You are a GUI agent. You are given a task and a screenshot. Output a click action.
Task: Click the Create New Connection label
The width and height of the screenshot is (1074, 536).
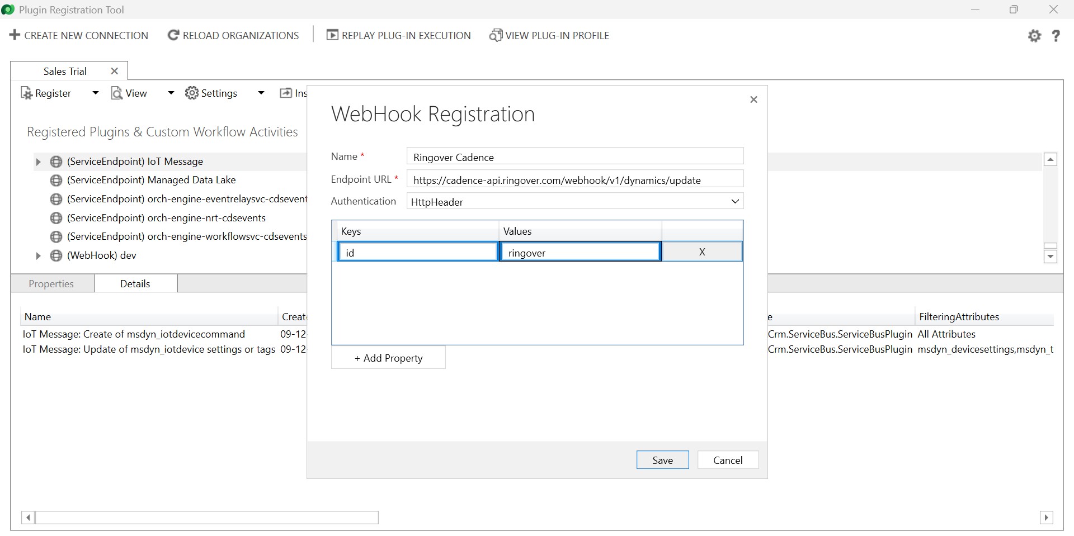[x=86, y=35]
